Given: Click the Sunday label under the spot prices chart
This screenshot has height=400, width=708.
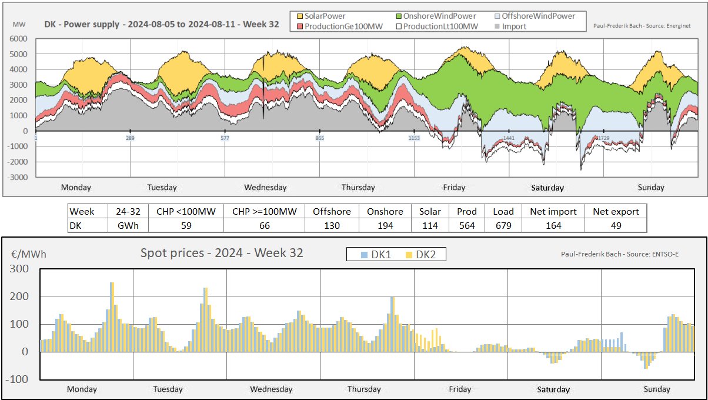Looking at the screenshot, I should [656, 389].
